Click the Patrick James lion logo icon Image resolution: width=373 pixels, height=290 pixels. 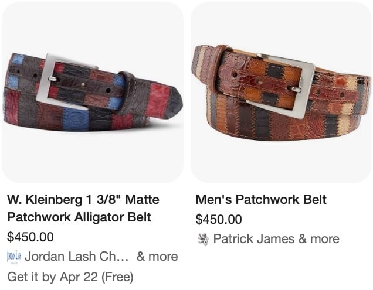(x=203, y=239)
